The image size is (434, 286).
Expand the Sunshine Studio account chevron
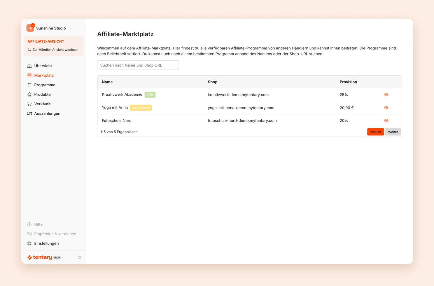click(71, 28)
